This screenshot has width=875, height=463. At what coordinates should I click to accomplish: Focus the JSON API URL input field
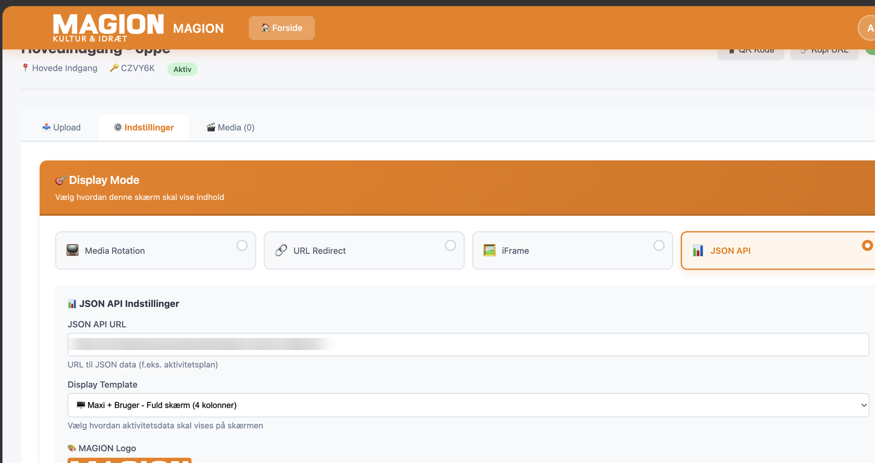pyautogui.click(x=468, y=345)
